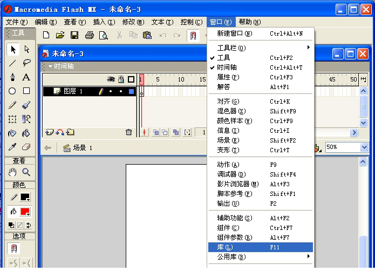The width and height of the screenshot is (375, 278).
Task: Select the Subselection tool
Action: 26,50
